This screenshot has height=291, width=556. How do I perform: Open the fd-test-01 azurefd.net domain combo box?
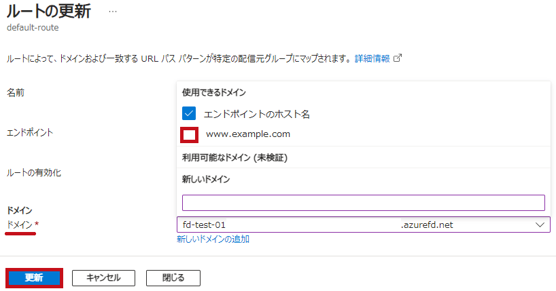point(364,225)
